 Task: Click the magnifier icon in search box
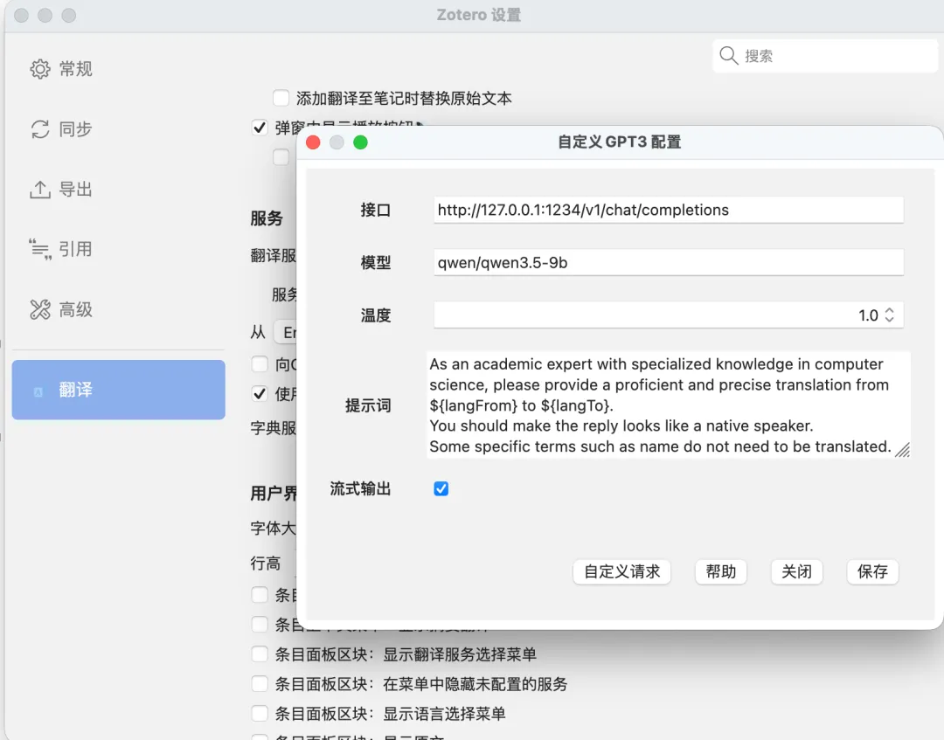[x=728, y=55]
